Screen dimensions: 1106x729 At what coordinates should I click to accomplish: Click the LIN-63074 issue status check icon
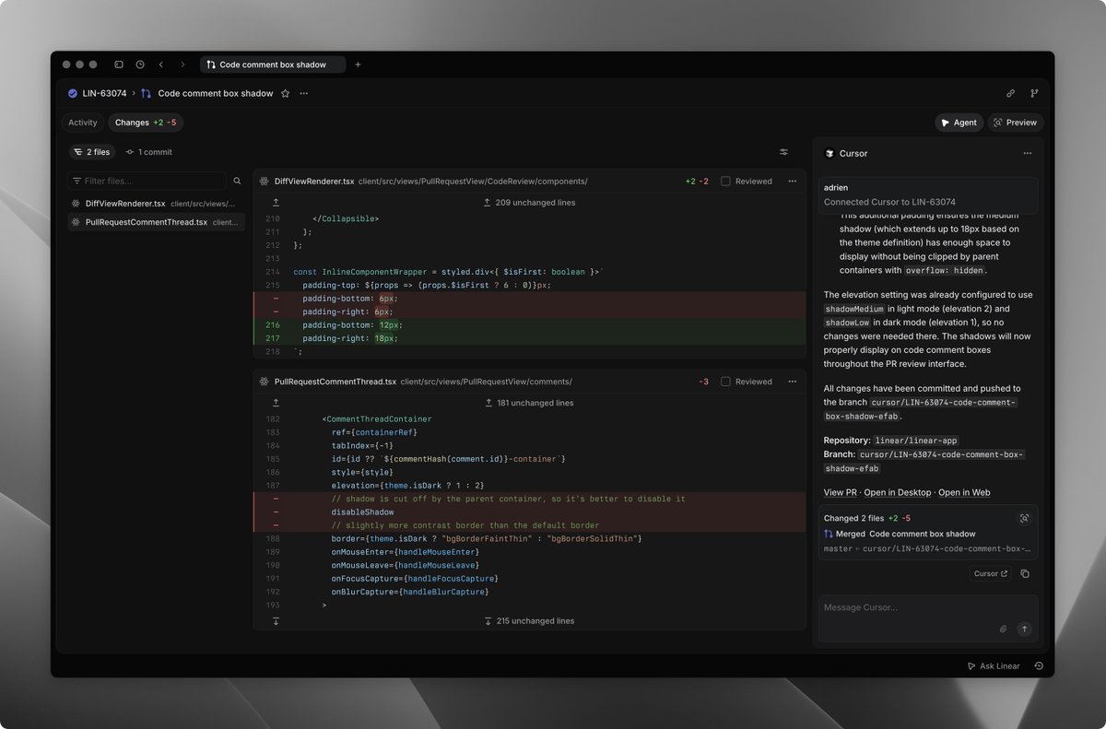pyautogui.click(x=73, y=93)
